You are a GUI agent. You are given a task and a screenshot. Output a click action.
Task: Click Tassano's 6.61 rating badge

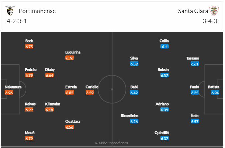[195, 64]
